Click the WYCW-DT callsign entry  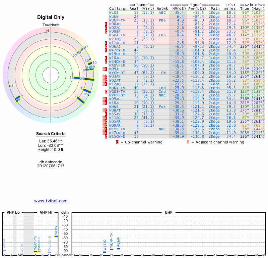coord(117,73)
